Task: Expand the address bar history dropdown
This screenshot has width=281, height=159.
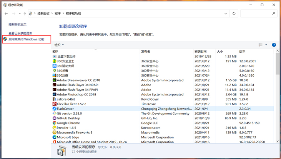Action: (x=226, y=13)
